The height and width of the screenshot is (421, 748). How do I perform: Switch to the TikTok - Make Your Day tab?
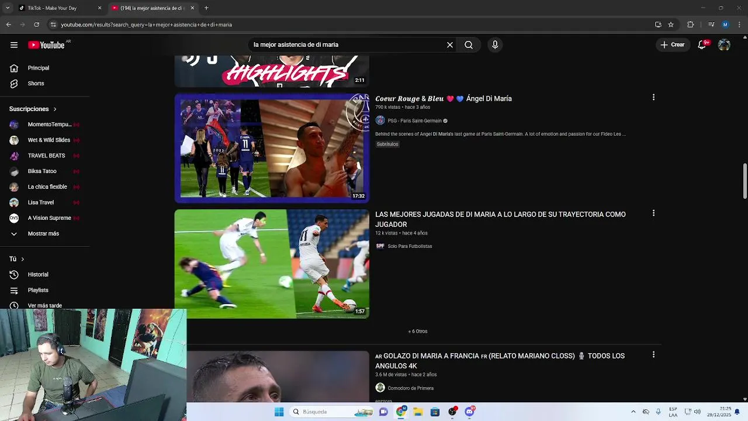[56, 8]
